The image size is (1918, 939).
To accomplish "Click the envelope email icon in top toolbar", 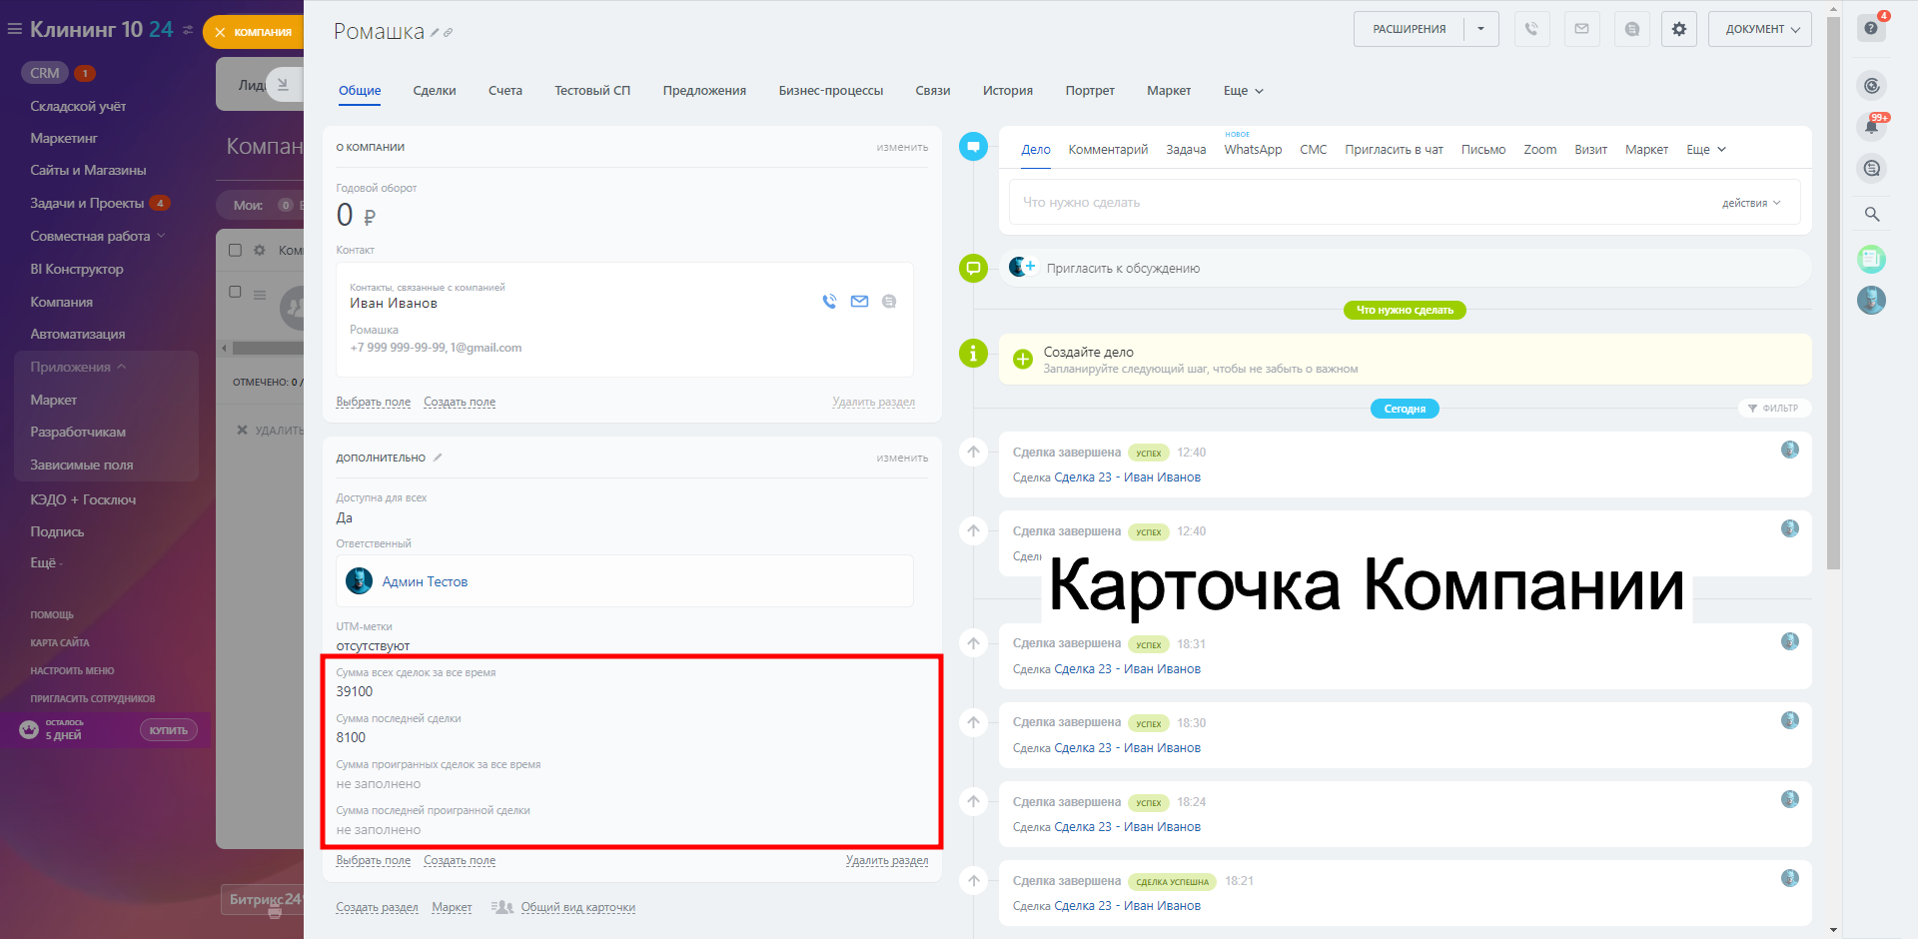I will (x=1581, y=29).
